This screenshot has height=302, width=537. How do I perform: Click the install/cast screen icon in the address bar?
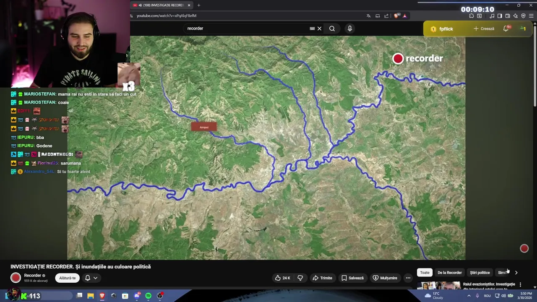pyautogui.click(x=378, y=16)
